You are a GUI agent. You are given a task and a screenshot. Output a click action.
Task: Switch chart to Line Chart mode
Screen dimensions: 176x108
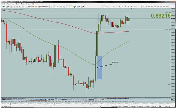coord(57,7)
